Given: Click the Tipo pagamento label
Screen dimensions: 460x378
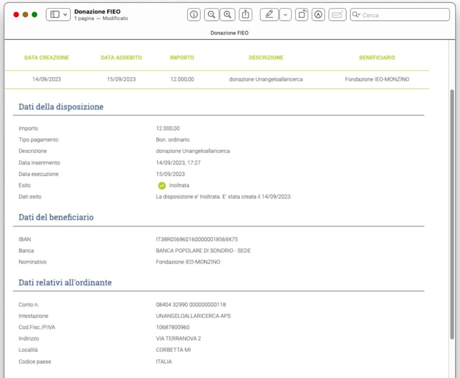Looking at the screenshot, I should pos(39,140).
